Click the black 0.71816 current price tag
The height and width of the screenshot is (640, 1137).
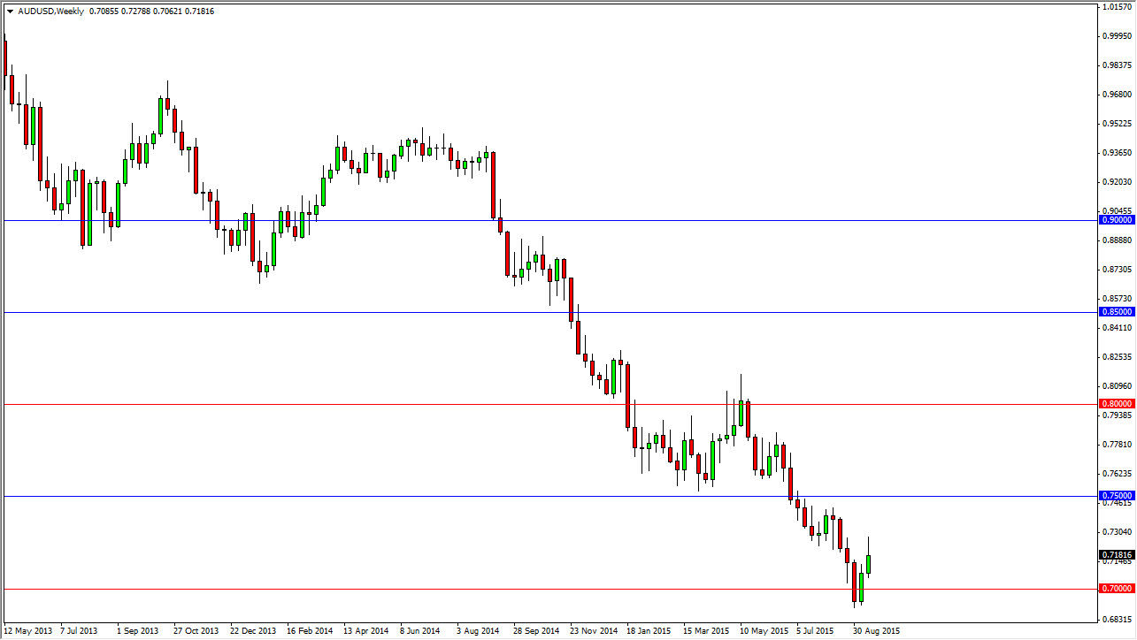pos(1116,553)
